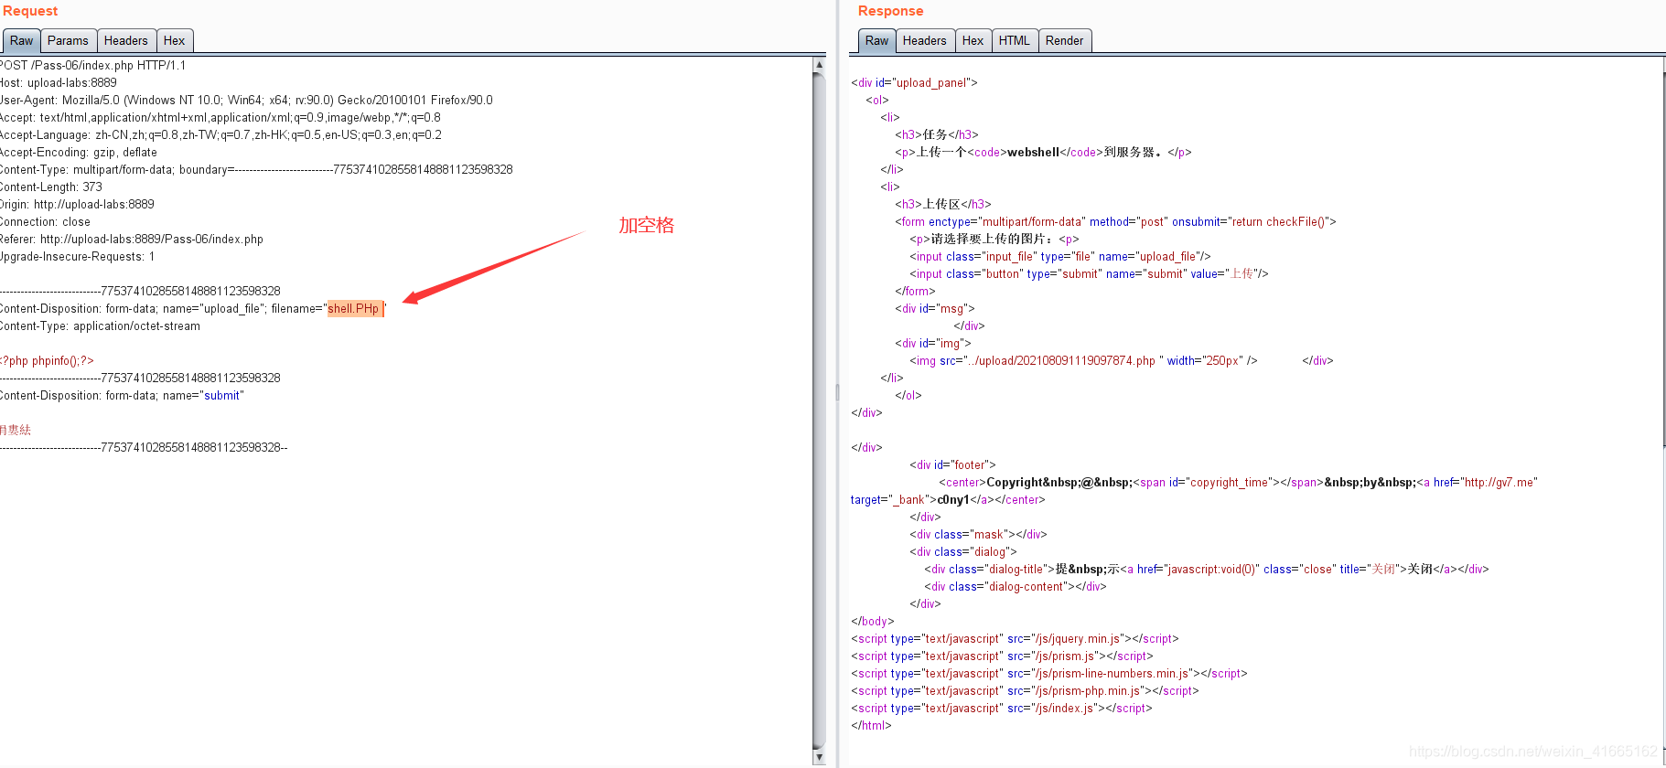Viewport: 1666px width, 768px height.
Task: Click the prism-php.min.js script line
Action: point(1025,691)
